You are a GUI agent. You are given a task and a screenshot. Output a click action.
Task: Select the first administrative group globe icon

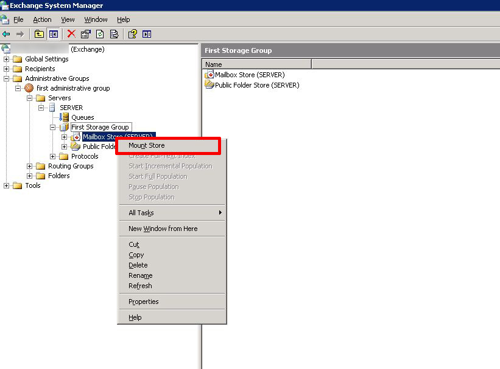coord(29,88)
